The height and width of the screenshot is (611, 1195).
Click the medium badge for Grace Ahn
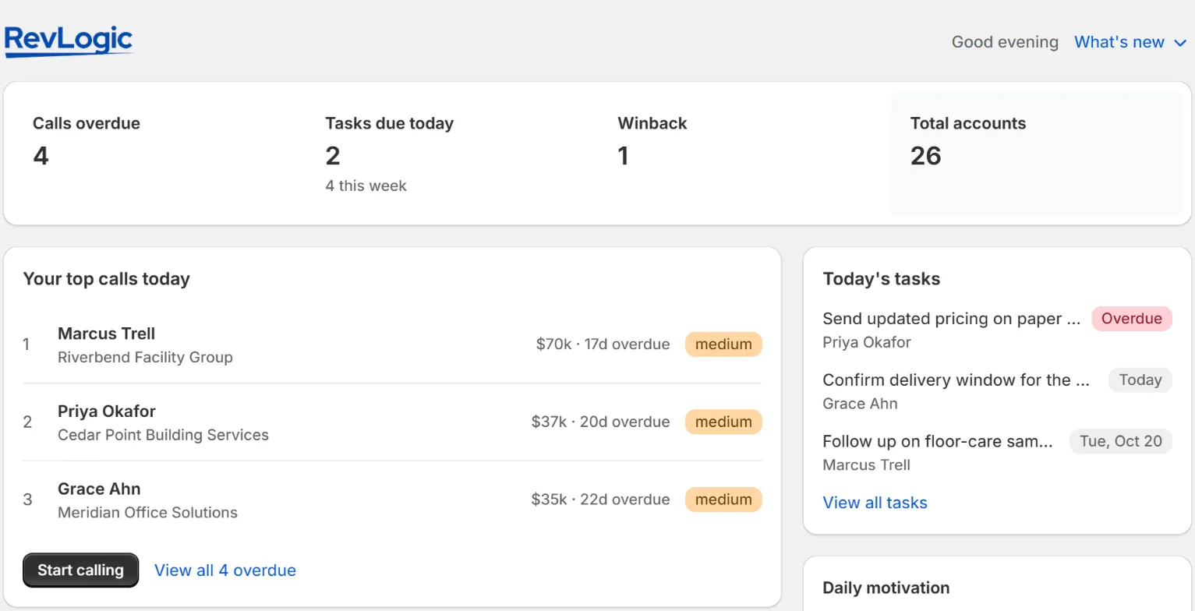click(723, 500)
